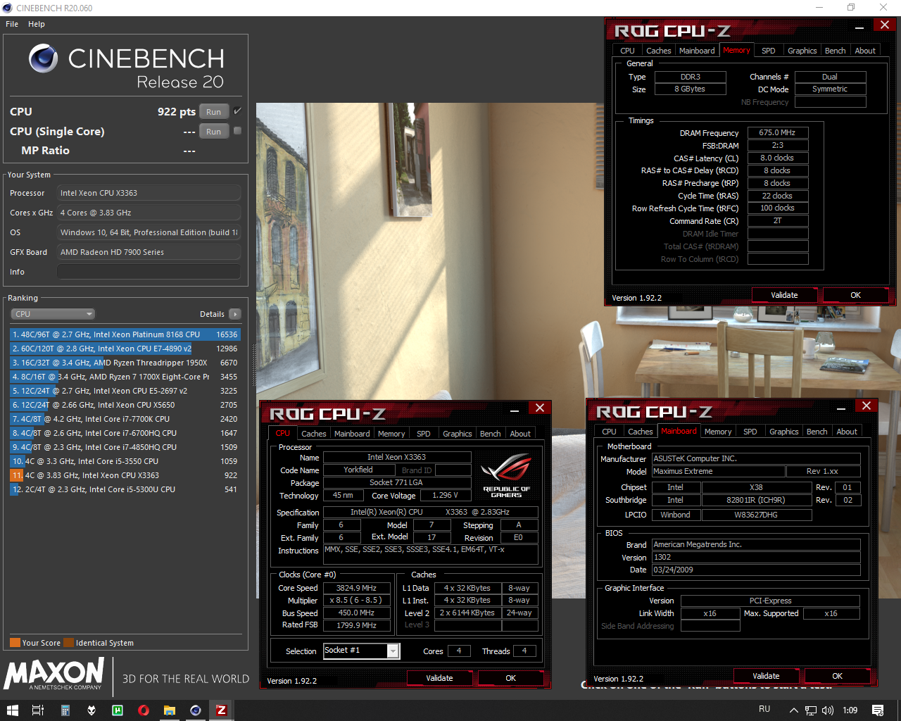Run the CPU multi-core benchmark
Screen dimensions: 901x721
point(214,112)
